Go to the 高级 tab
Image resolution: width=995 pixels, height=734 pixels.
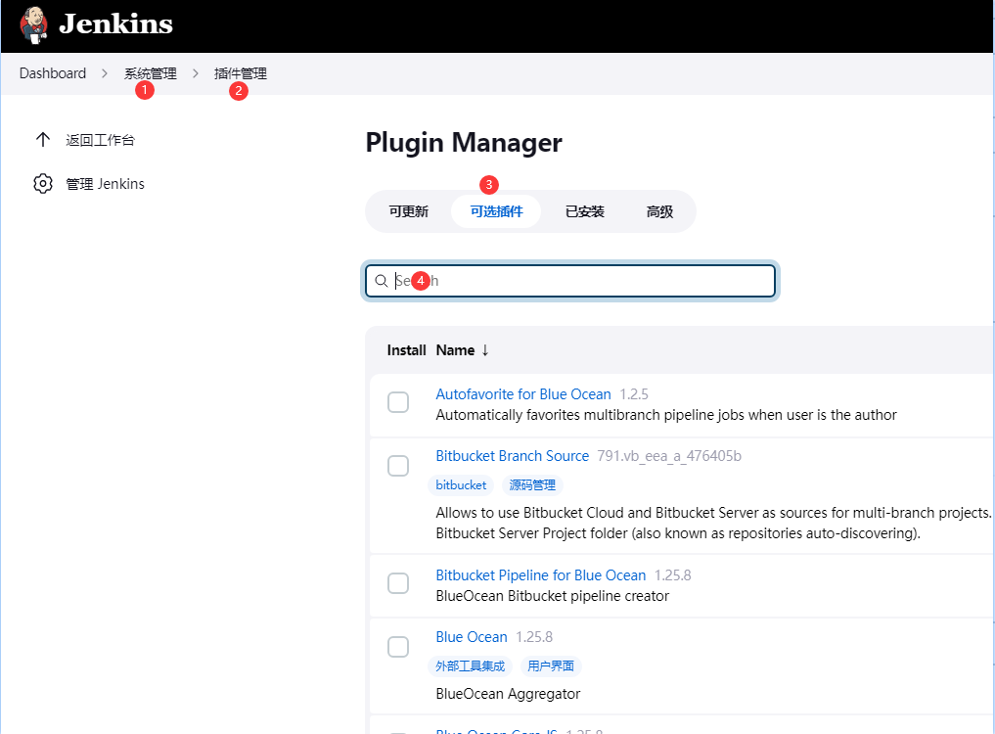pyautogui.click(x=659, y=211)
